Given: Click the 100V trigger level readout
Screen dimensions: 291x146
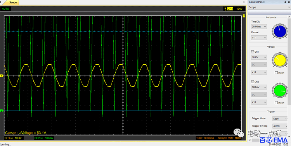Looking at the screenshot, I should [239, 9].
